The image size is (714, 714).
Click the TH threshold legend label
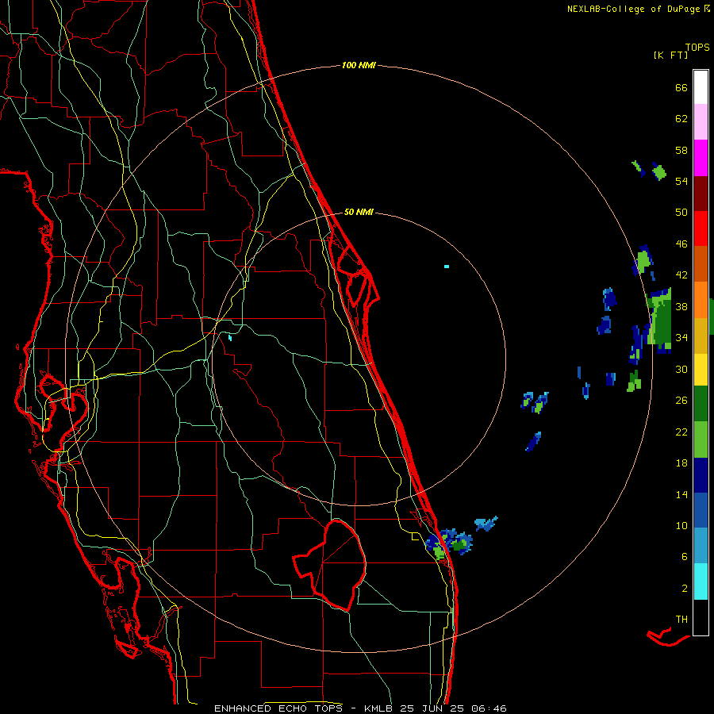point(681,620)
